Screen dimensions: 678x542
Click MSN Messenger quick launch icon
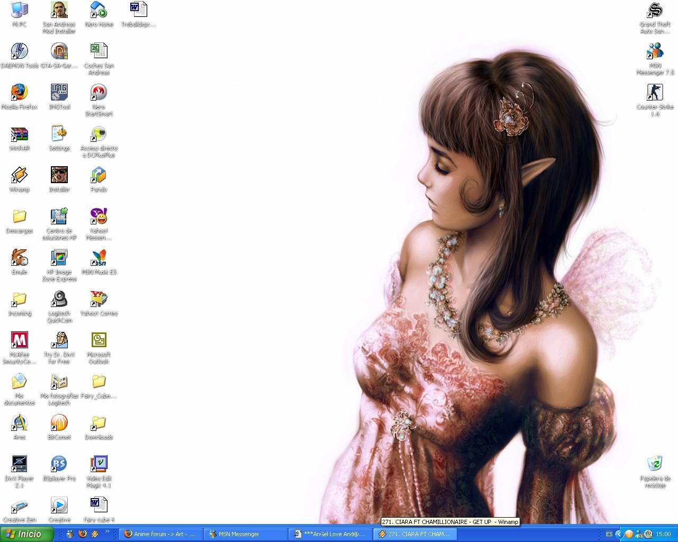pos(70,534)
